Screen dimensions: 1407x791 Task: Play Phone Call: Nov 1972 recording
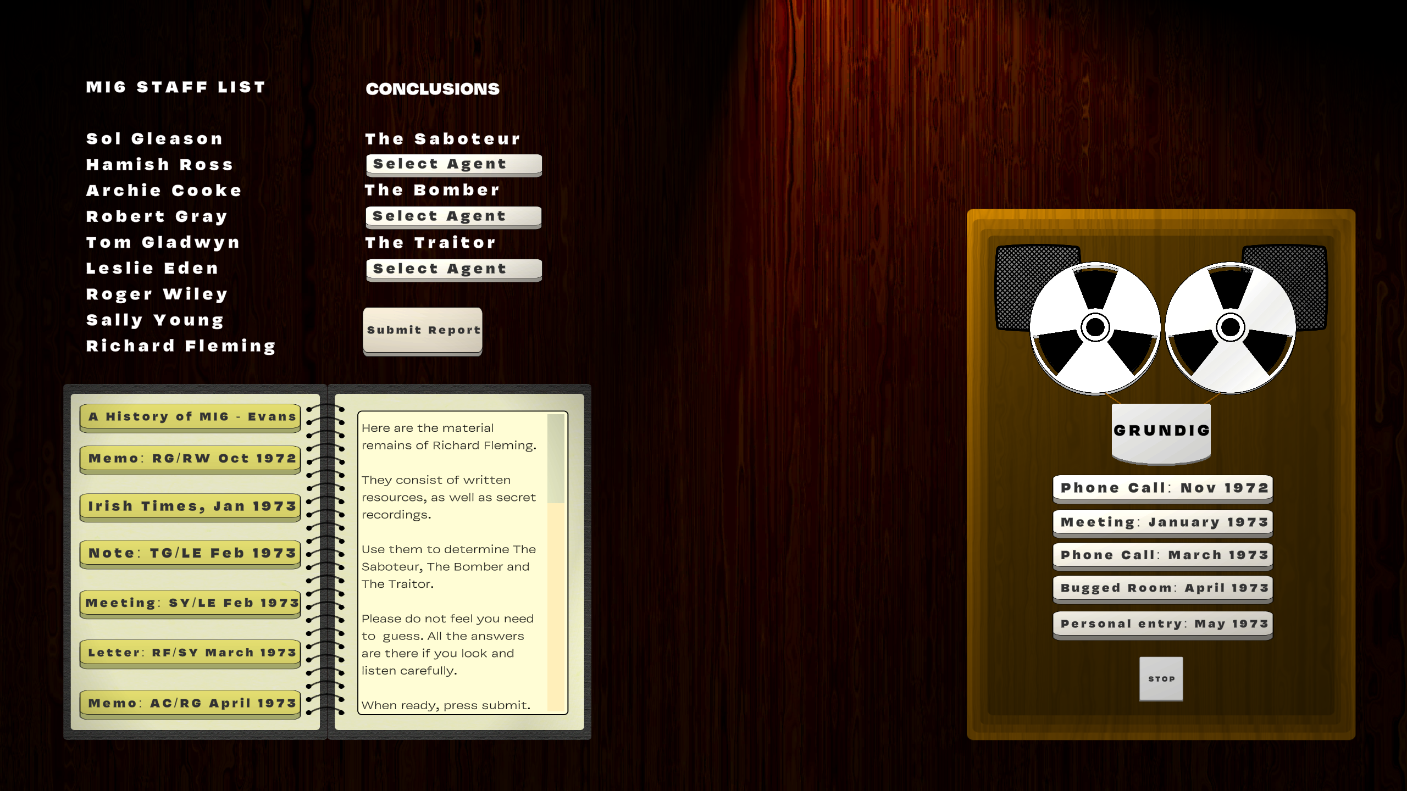(x=1162, y=488)
